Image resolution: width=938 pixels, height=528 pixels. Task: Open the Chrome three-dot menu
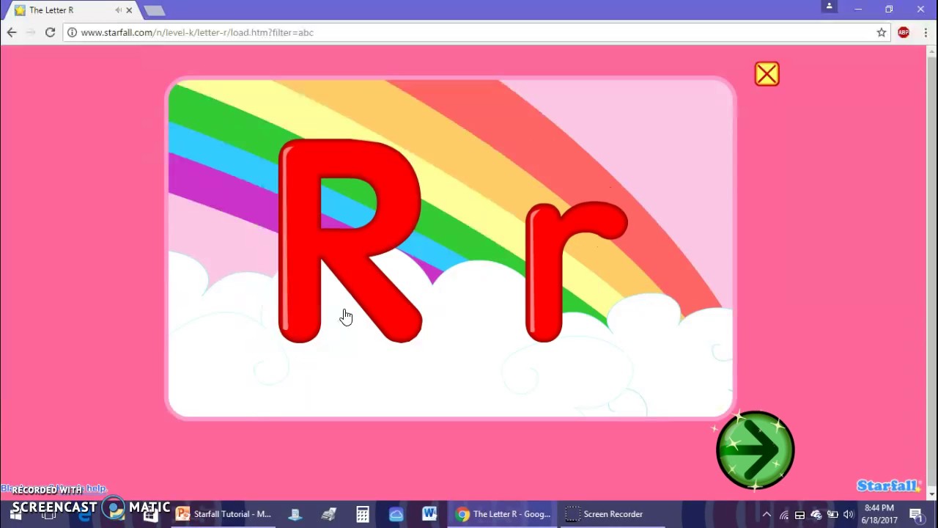(x=926, y=32)
